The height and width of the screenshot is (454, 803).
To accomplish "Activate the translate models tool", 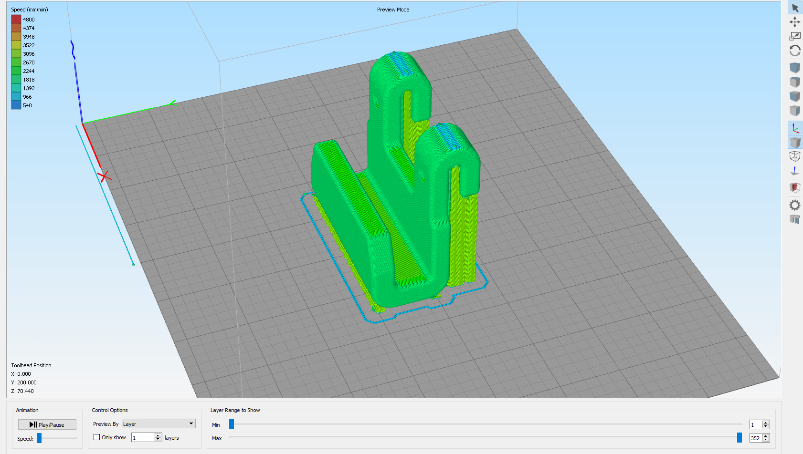I will click(x=795, y=22).
